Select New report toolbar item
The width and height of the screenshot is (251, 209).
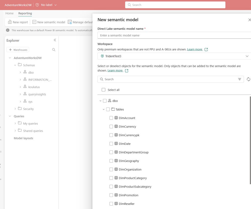click(18, 22)
